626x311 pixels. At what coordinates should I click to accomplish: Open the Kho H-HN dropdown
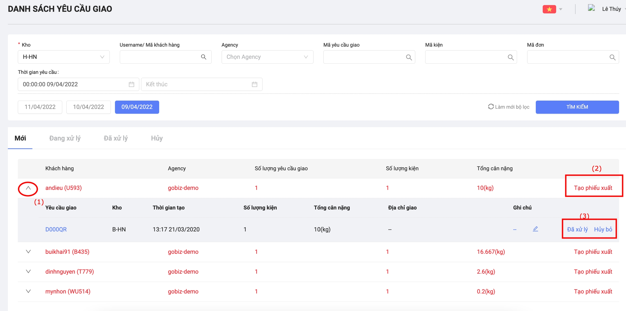click(64, 57)
